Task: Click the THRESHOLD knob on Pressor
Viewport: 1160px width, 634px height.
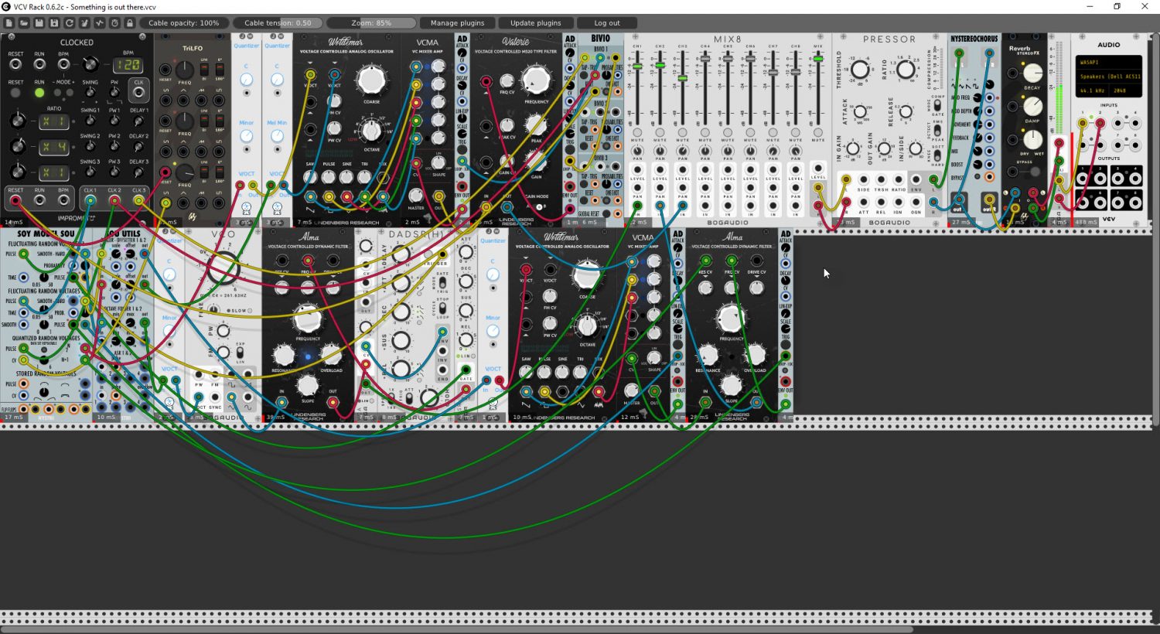Action: [x=860, y=70]
